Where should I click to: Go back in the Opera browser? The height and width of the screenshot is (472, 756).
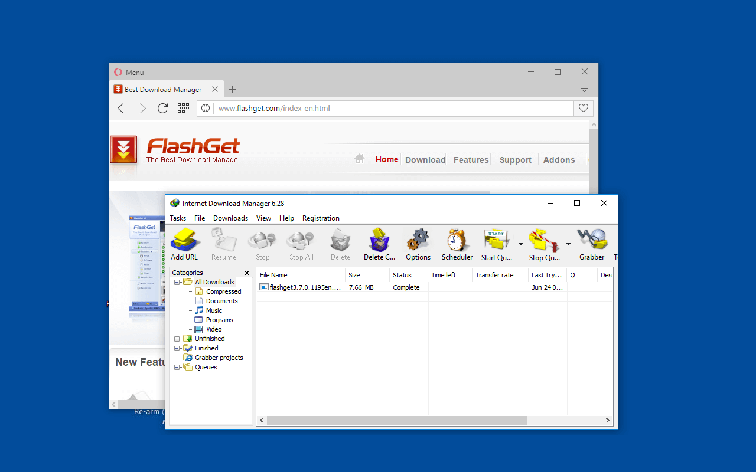pos(121,108)
